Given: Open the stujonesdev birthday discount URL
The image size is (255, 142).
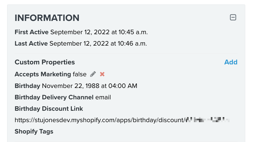Looking at the screenshot, I should coord(99,120).
